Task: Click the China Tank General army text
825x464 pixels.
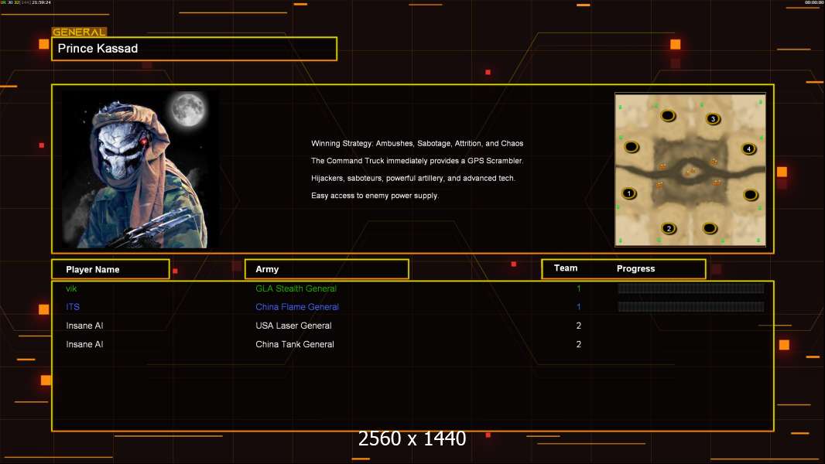Action: [x=295, y=344]
